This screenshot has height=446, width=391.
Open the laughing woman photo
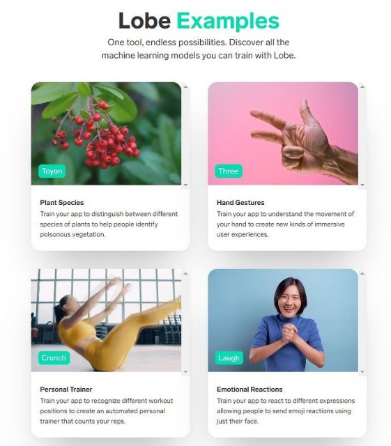click(283, 321)
